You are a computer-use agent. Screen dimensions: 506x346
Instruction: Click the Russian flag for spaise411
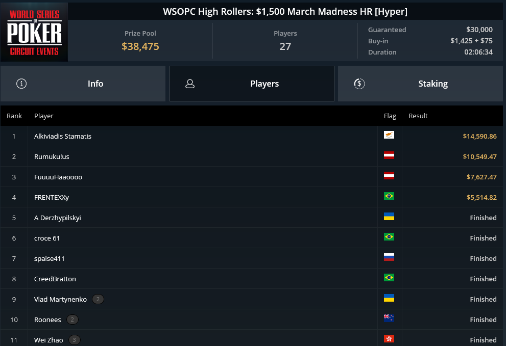[x=389, y=257]
